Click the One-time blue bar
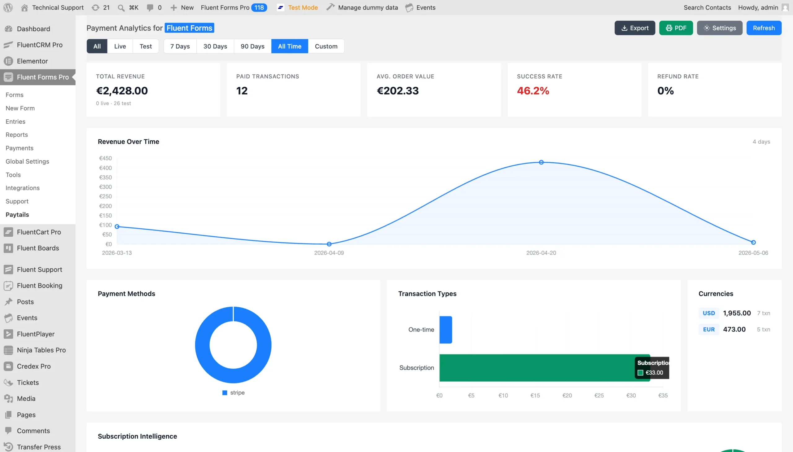Viewport: 793px width, 452px height. (446, 330)
